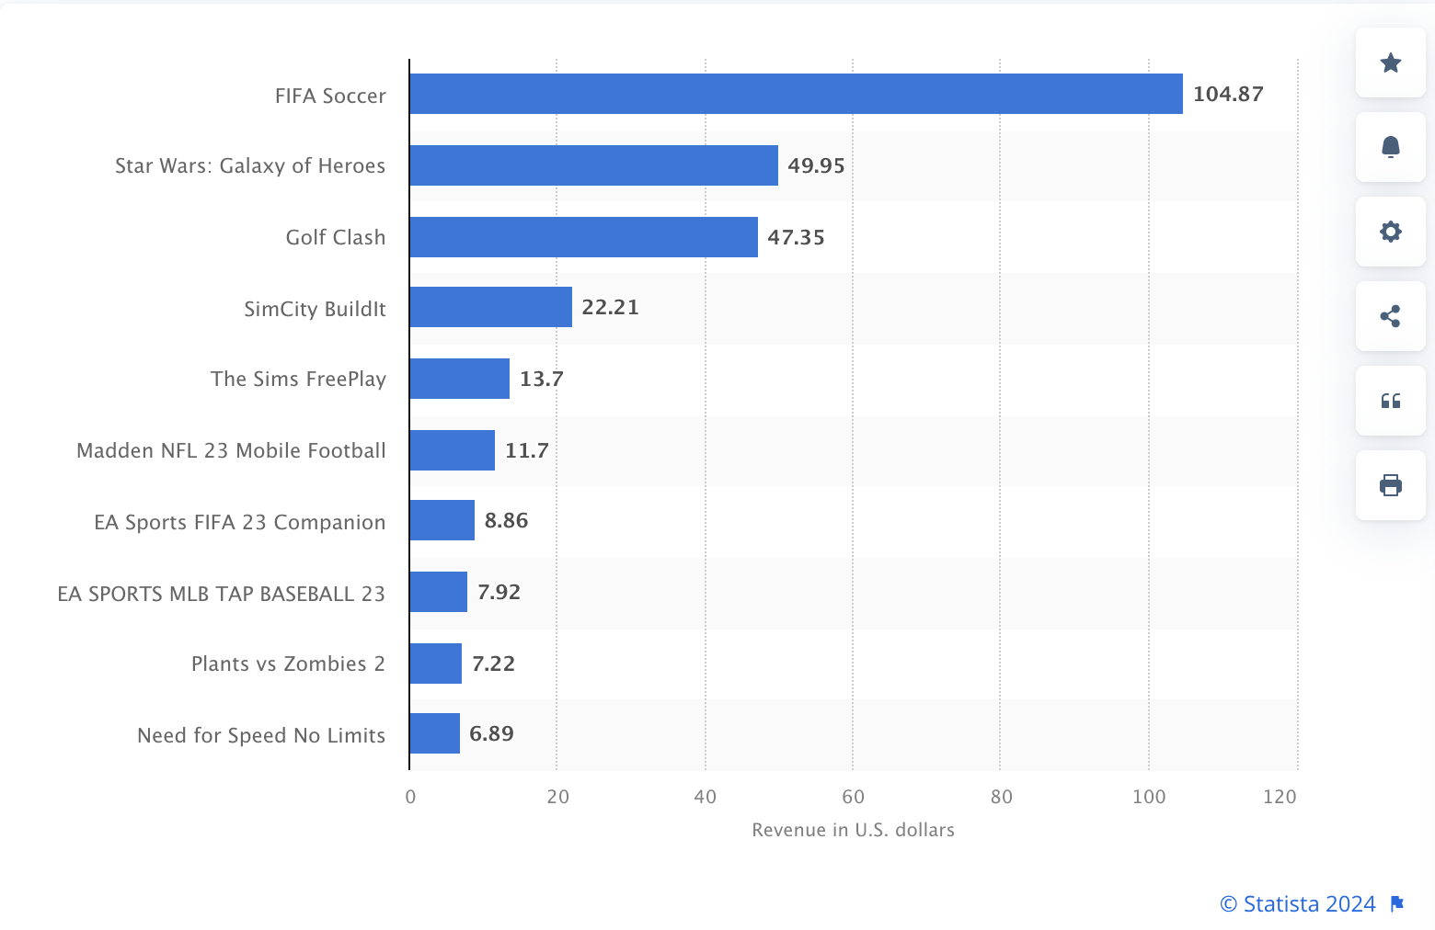Click the Star Wars: Galaxy of Heroes bar
The width and height of the screenshot is (1435, 930).
pos(593,165)
